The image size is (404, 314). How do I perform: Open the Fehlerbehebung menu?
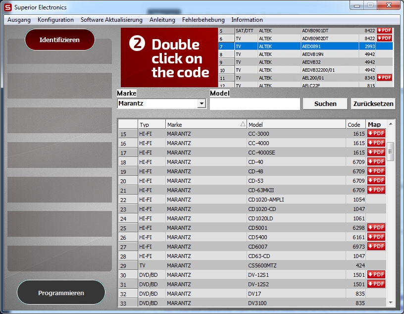coord(203,20)
